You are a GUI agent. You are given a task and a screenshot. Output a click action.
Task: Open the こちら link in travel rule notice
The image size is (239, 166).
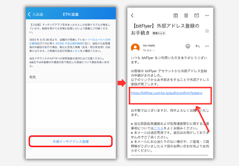(76, 51)
